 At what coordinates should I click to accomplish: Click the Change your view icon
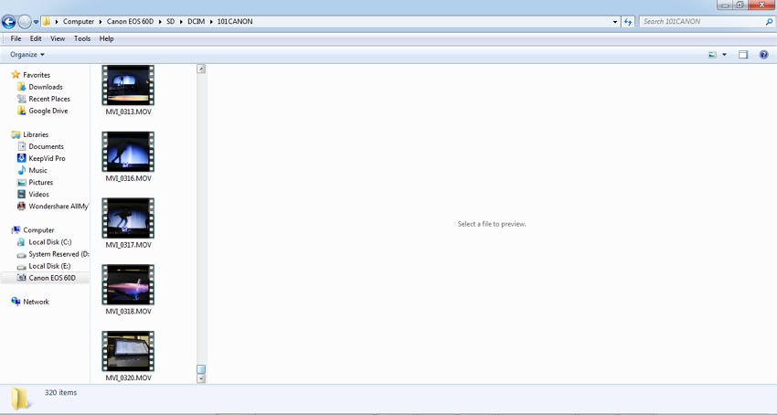pyautogui.click(x=713, y=55)
